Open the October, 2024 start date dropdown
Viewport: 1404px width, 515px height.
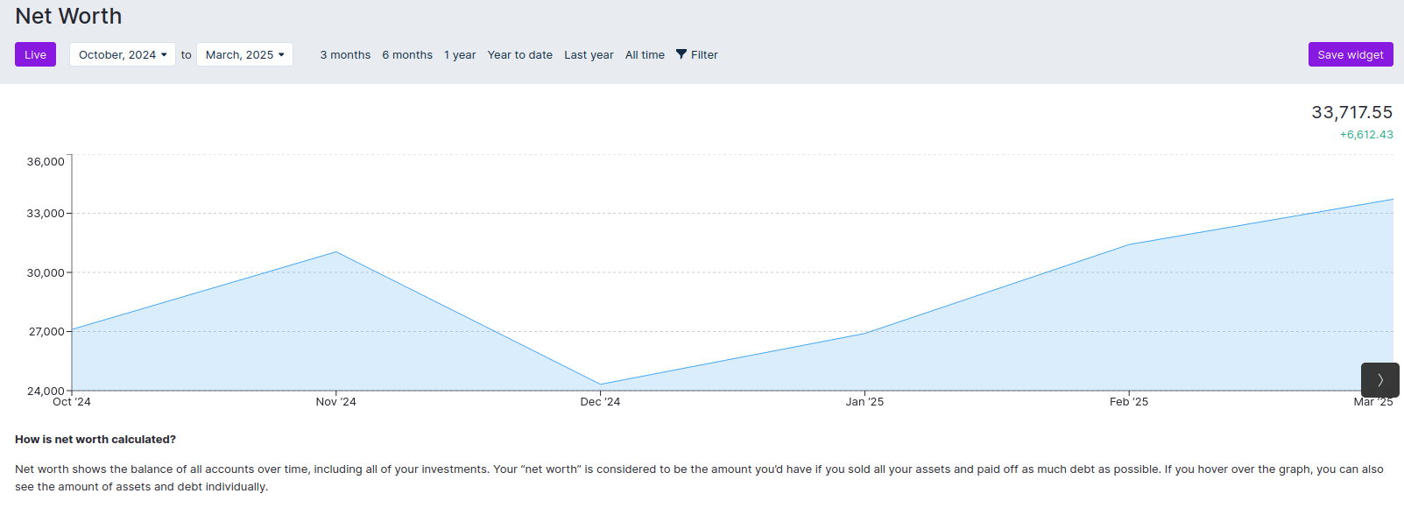click(123, 54)
